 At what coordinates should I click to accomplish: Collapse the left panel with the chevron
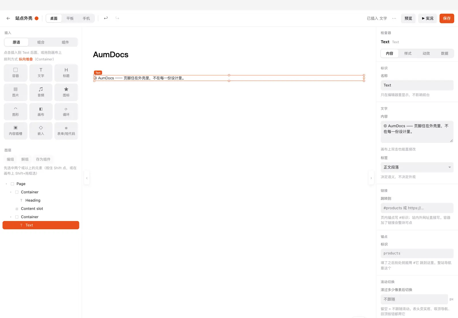click(x=87, y=178)
